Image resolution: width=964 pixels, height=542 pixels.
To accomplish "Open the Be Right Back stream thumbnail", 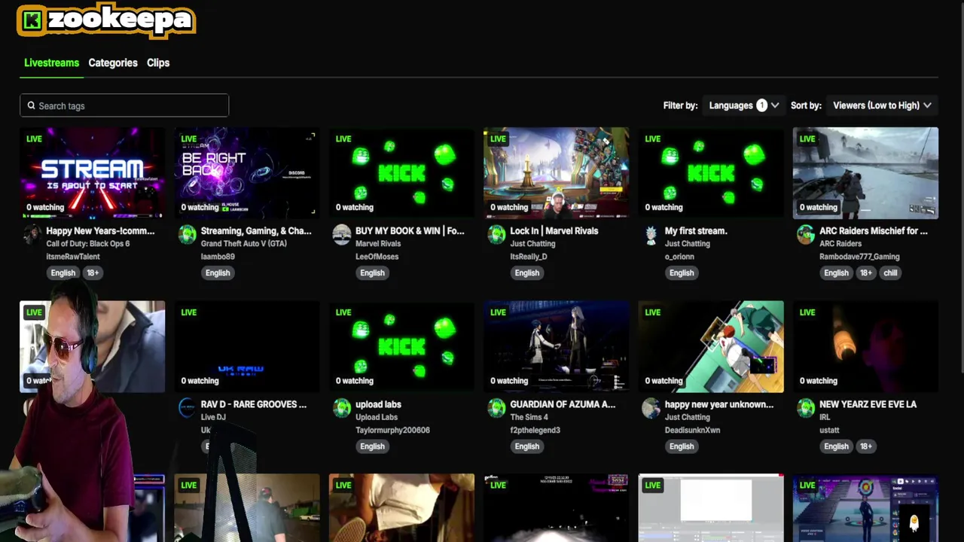I will 247,173.
